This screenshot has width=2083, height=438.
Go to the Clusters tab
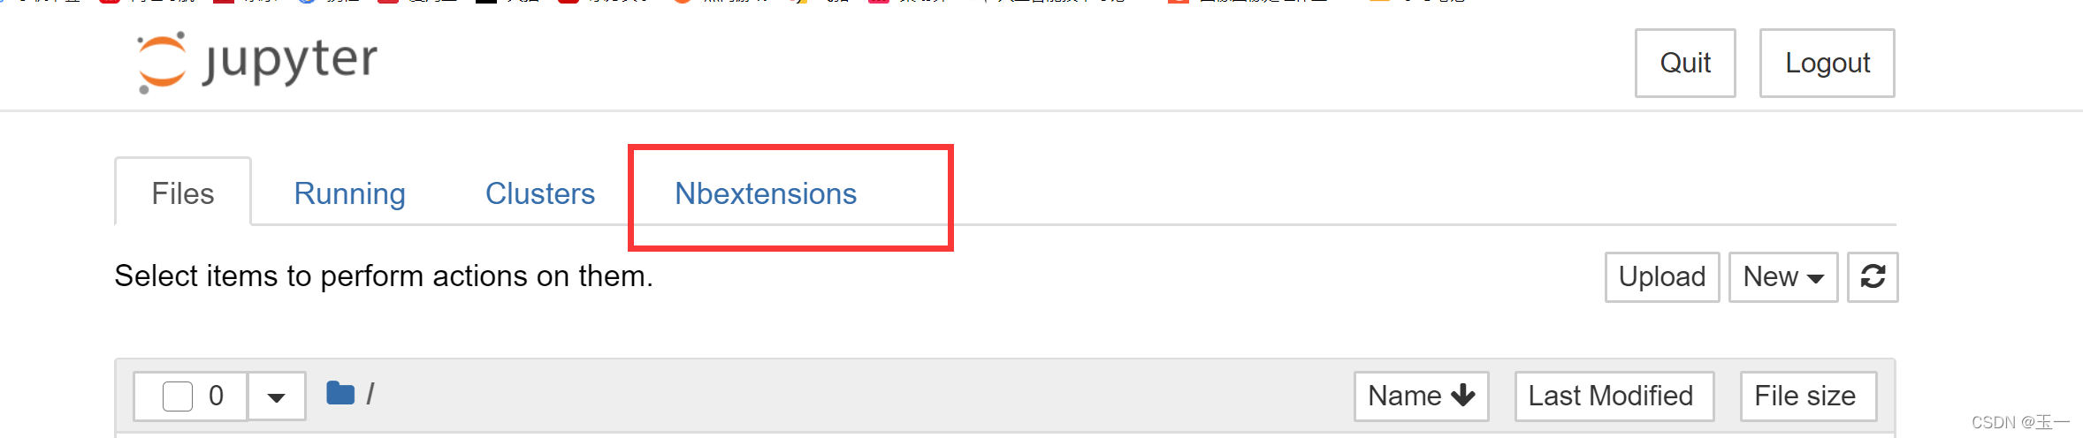click(540, 193)
